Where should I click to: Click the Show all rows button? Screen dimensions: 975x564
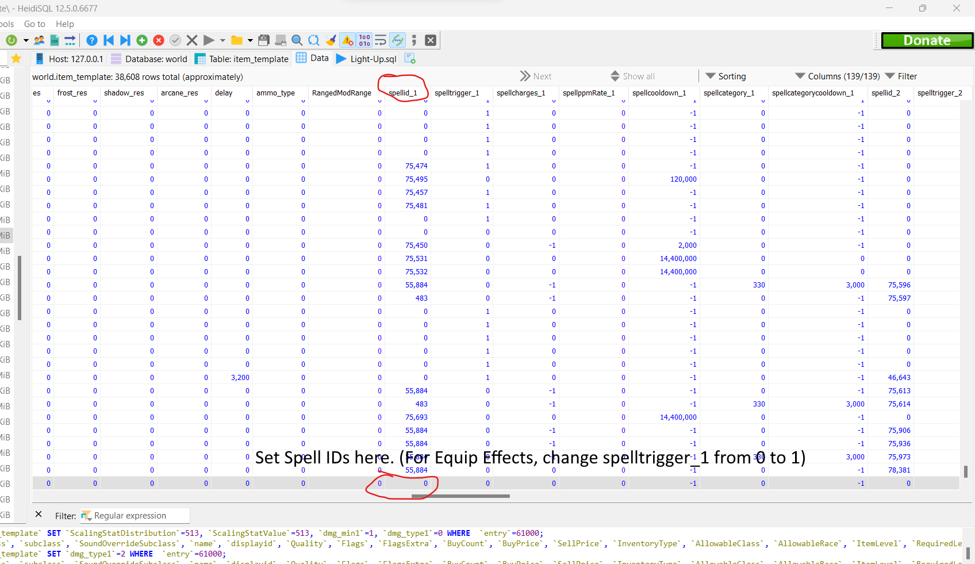632,76
